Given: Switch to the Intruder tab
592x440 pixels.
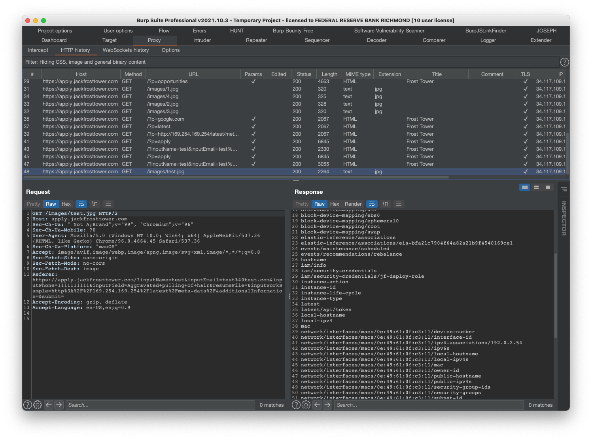Looking at the screenshot, I should pos(202,40).
